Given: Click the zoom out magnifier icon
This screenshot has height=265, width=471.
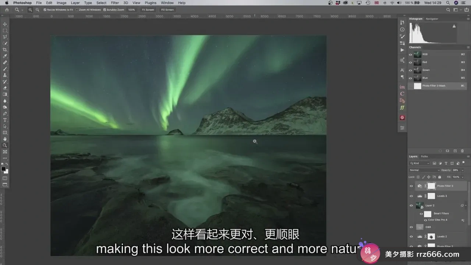Looking at the screenshot, I should (37, 10).
